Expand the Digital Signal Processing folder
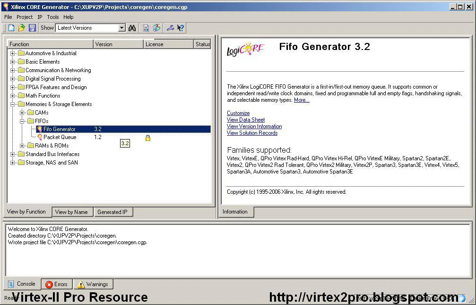 [13, 79]
